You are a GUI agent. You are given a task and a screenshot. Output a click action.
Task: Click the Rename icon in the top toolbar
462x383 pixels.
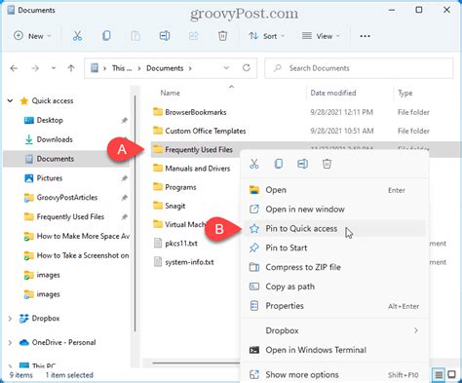pos(165,36)
